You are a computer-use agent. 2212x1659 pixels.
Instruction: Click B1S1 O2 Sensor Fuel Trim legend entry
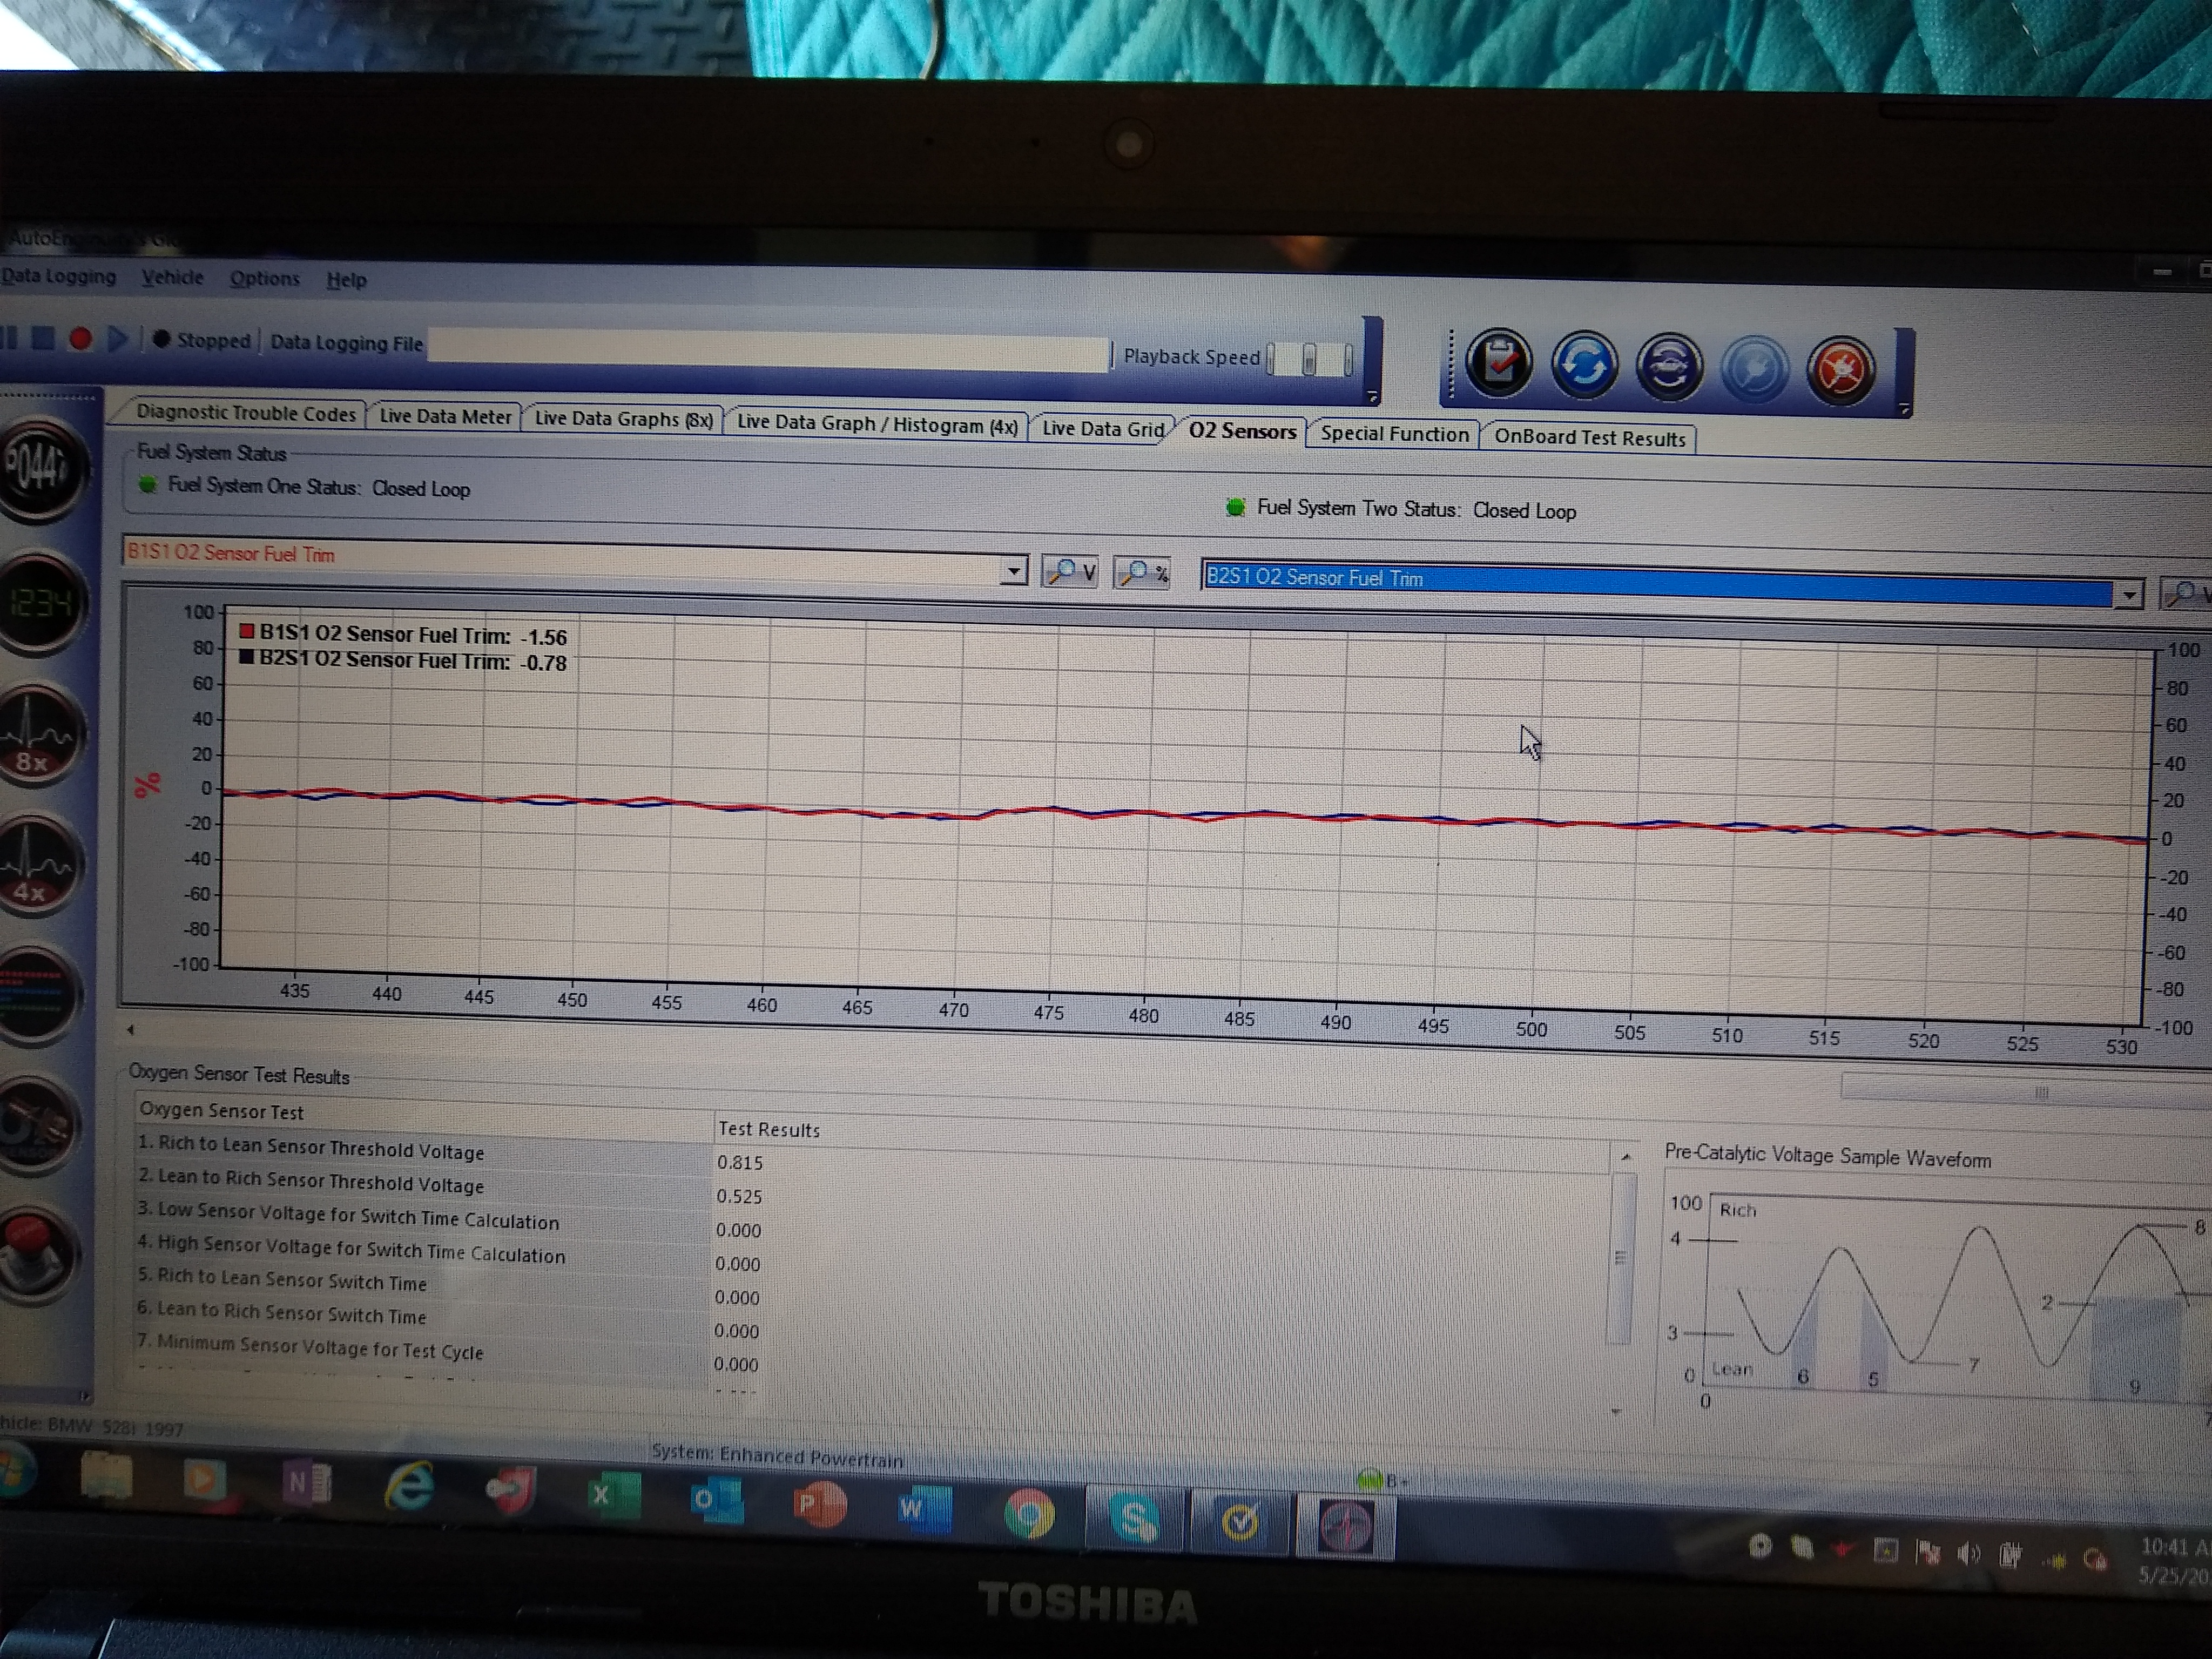[x=403, y=634]
